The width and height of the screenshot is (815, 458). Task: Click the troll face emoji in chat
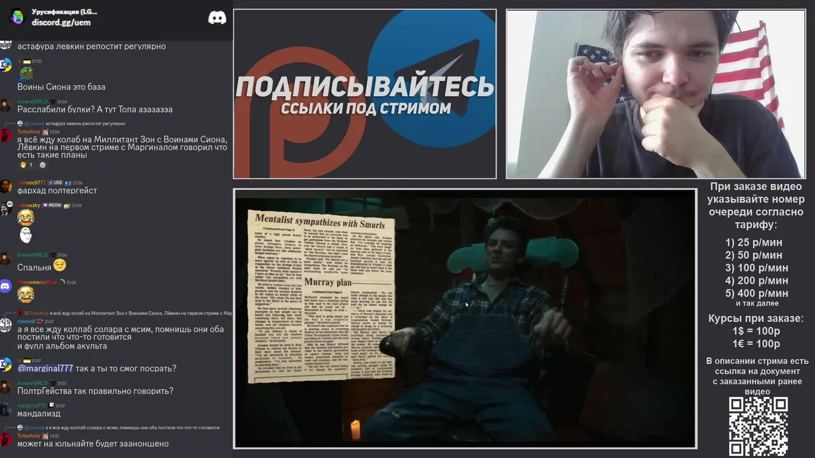pyautogui.click(x=25, y=235)
